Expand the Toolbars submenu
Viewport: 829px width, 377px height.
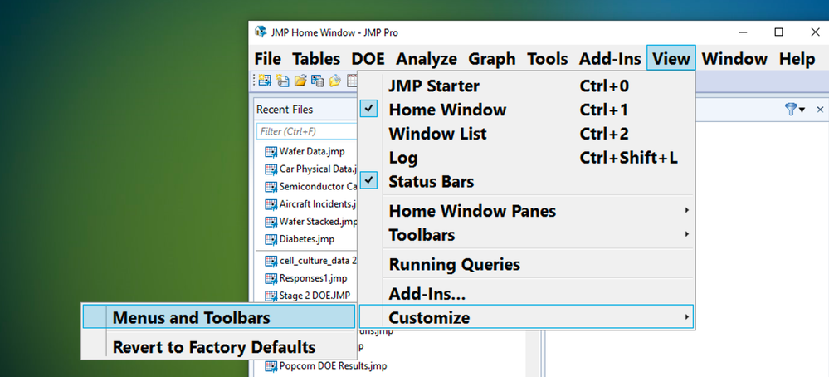tap(526, 235)
